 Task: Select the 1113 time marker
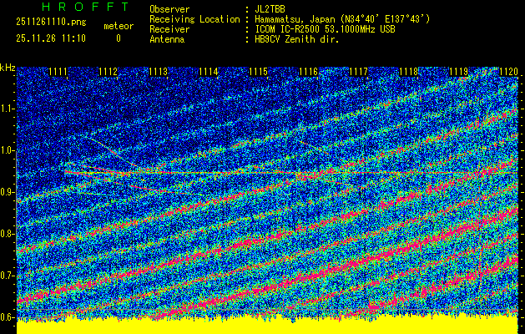click(x=159, y=72)
